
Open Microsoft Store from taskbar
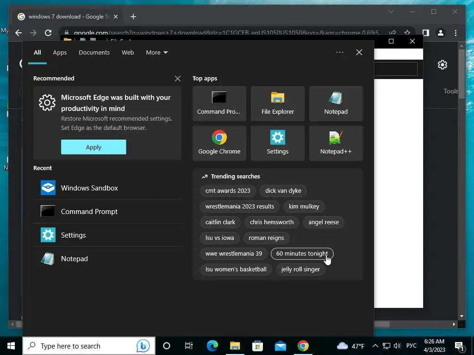point(257,346)
